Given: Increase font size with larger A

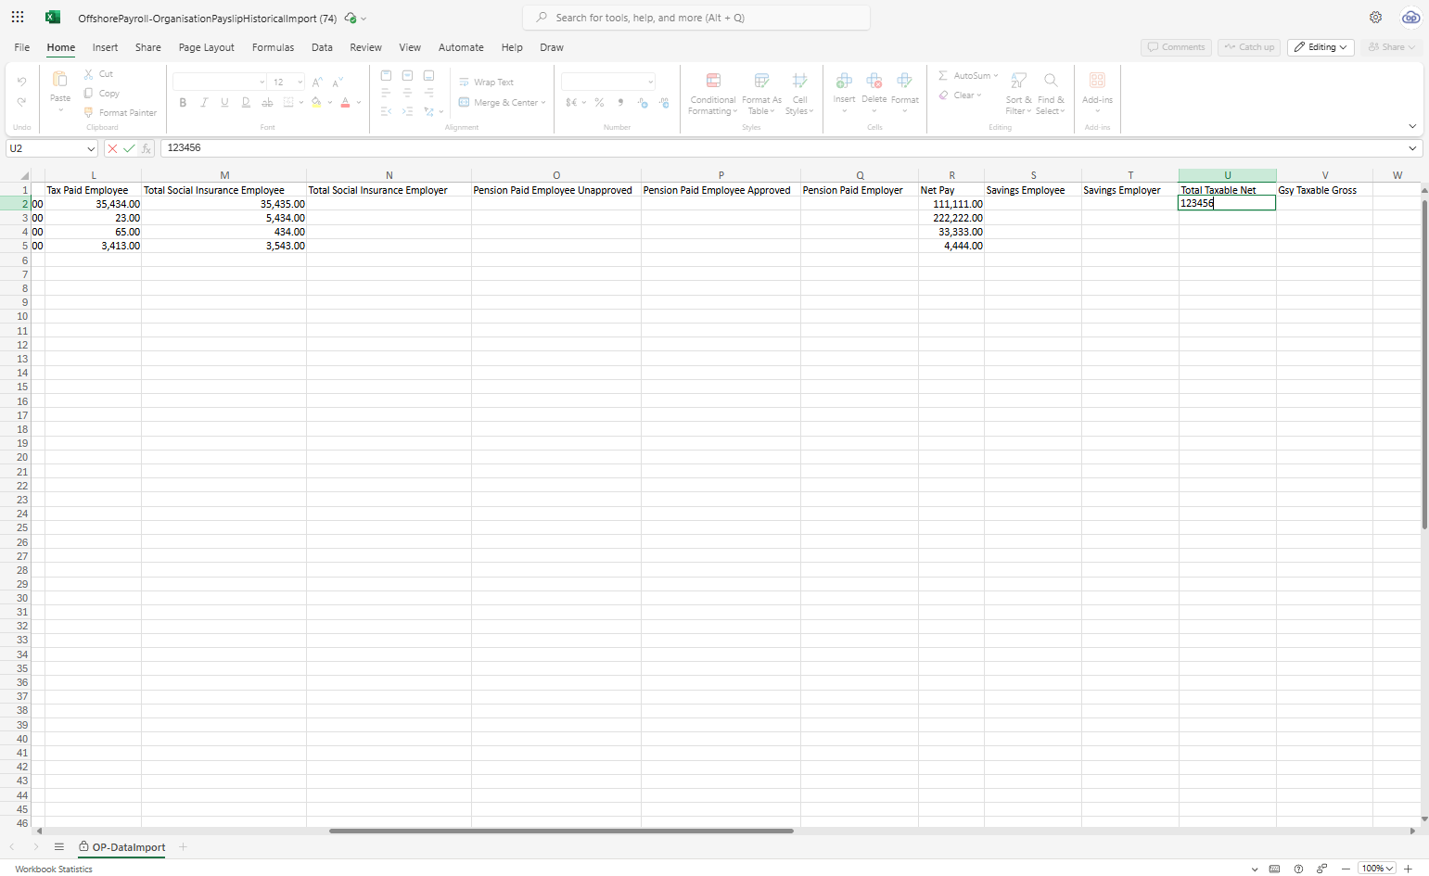Looking at the screenshot, I should pyautogui.click(x=317, y=82).
